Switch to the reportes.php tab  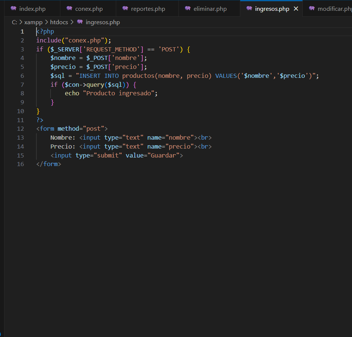(x=148, y=9)
